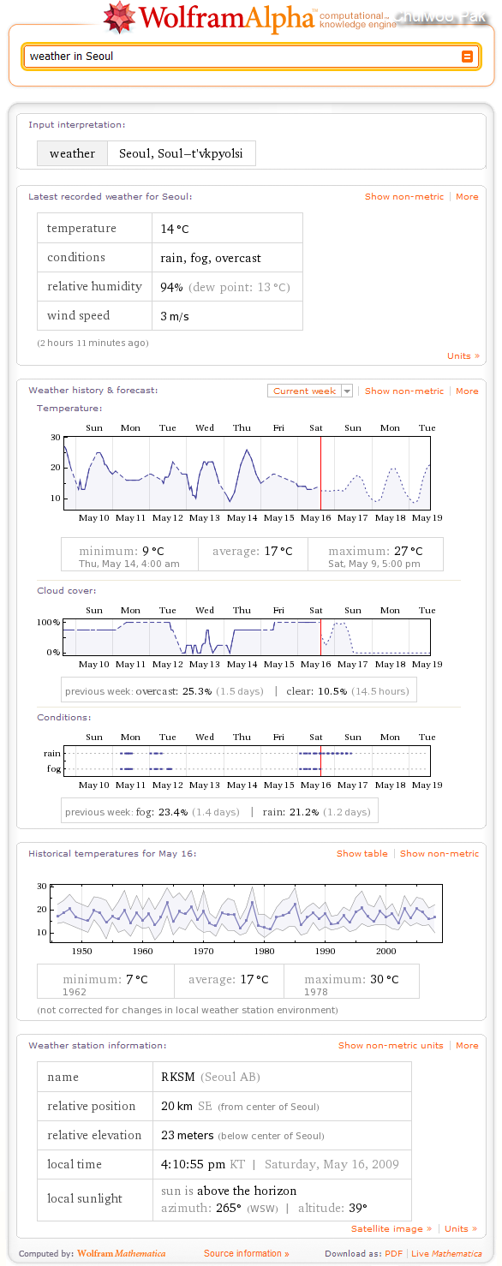Download results as PDF
This screenshot has width=502, height=1266.
click(x=393, y=1254)
